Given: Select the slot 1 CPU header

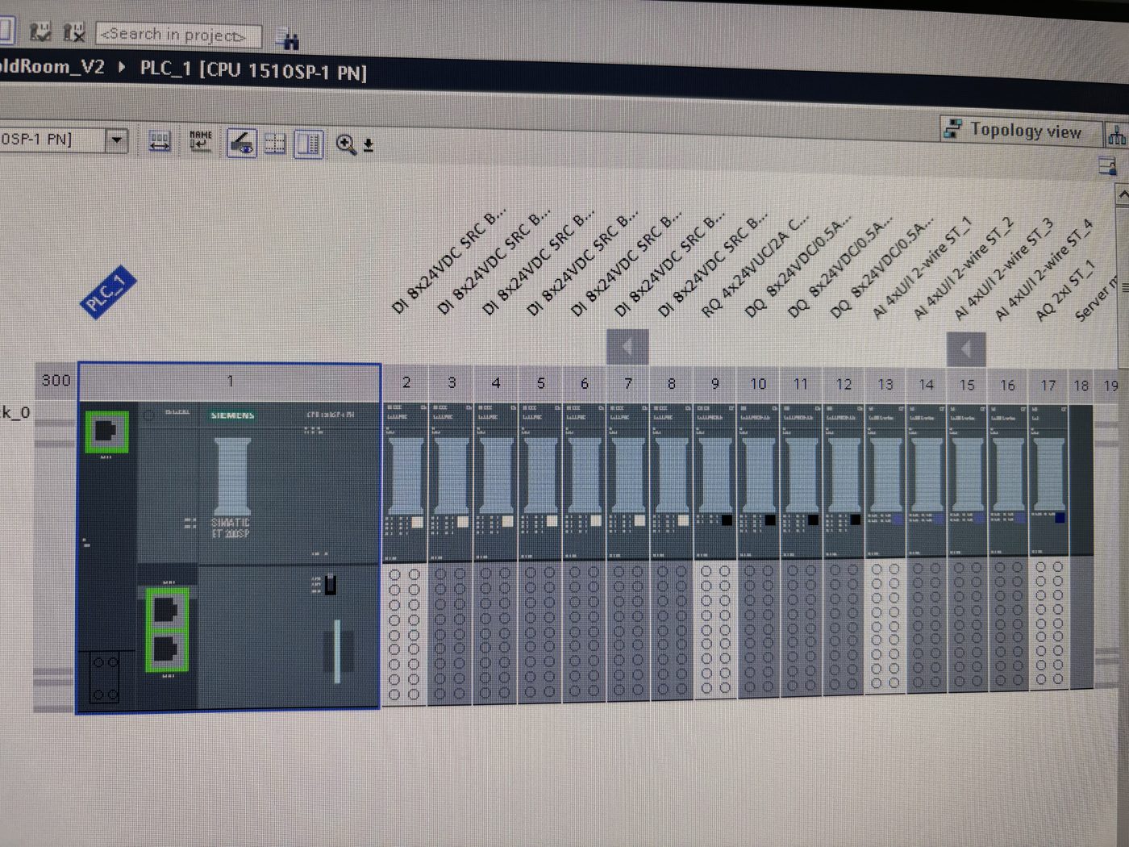Looking at the screenshot, I should pyautogui.click(x=230, y=382).
